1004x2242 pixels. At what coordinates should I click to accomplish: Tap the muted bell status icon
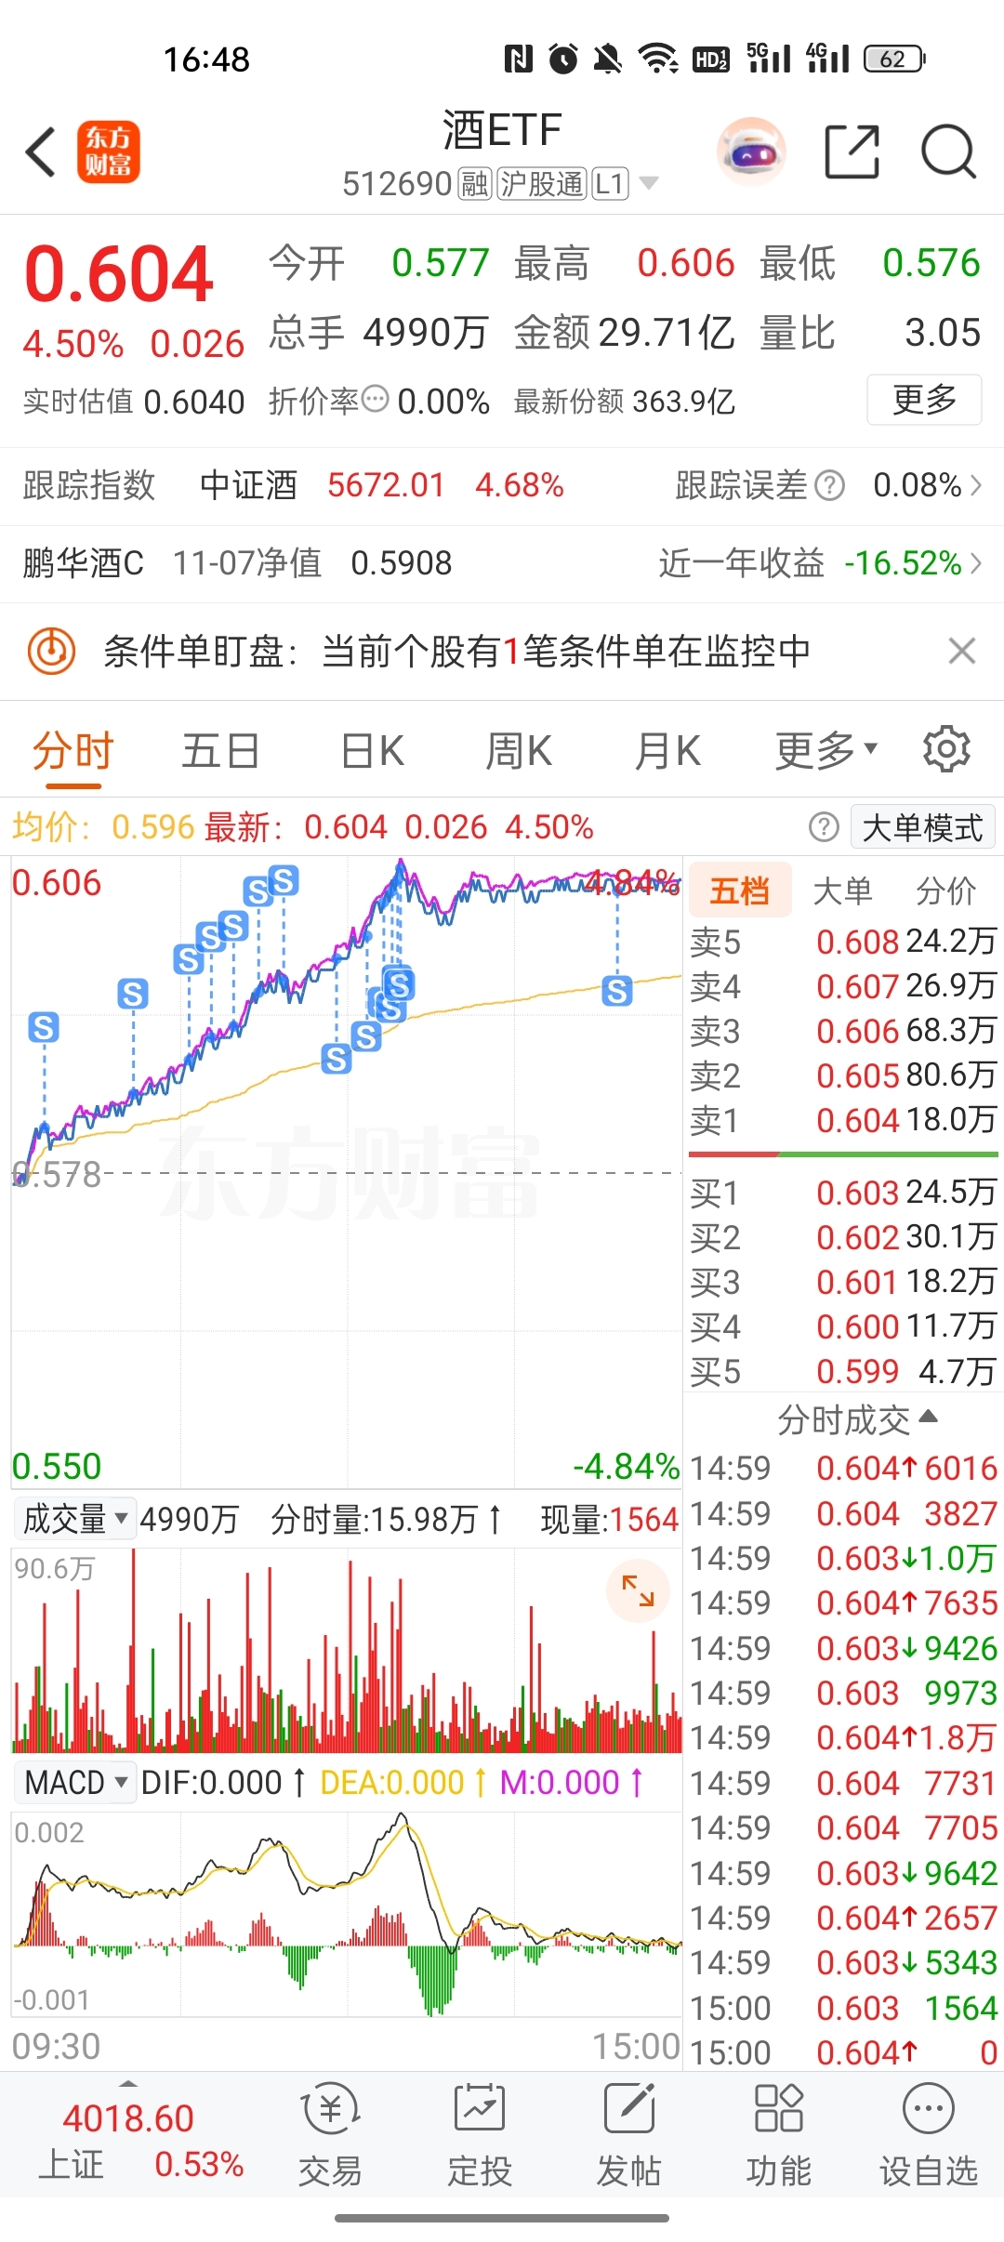tap(608, 59)
